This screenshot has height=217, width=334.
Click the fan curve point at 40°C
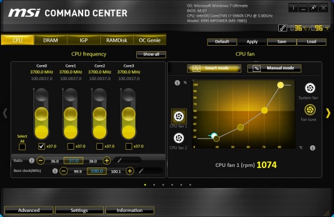(217, 139)
